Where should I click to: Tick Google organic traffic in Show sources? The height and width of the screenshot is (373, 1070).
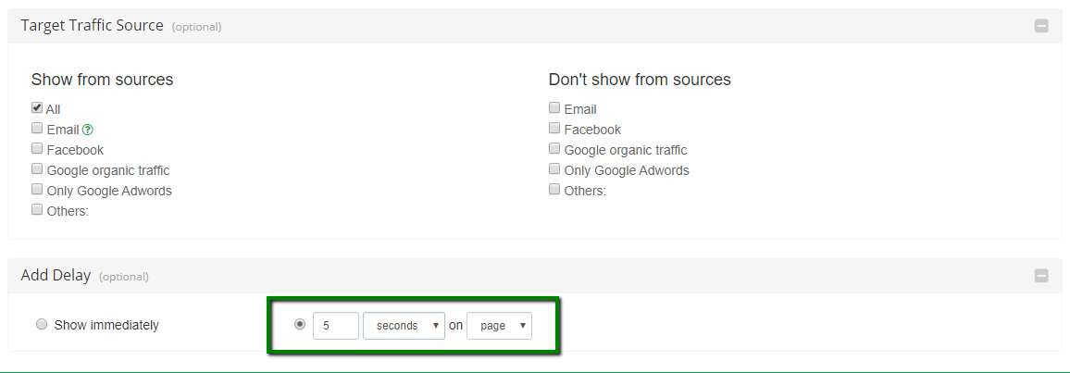point(37,169)
